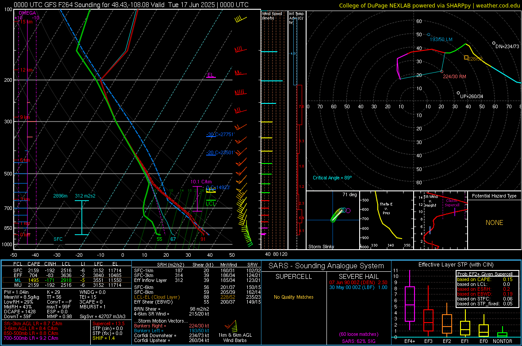Click 'SARS: 62% SIG' text
The height and width of the screenshot is (346, 522).
click(x=358, y=341)
